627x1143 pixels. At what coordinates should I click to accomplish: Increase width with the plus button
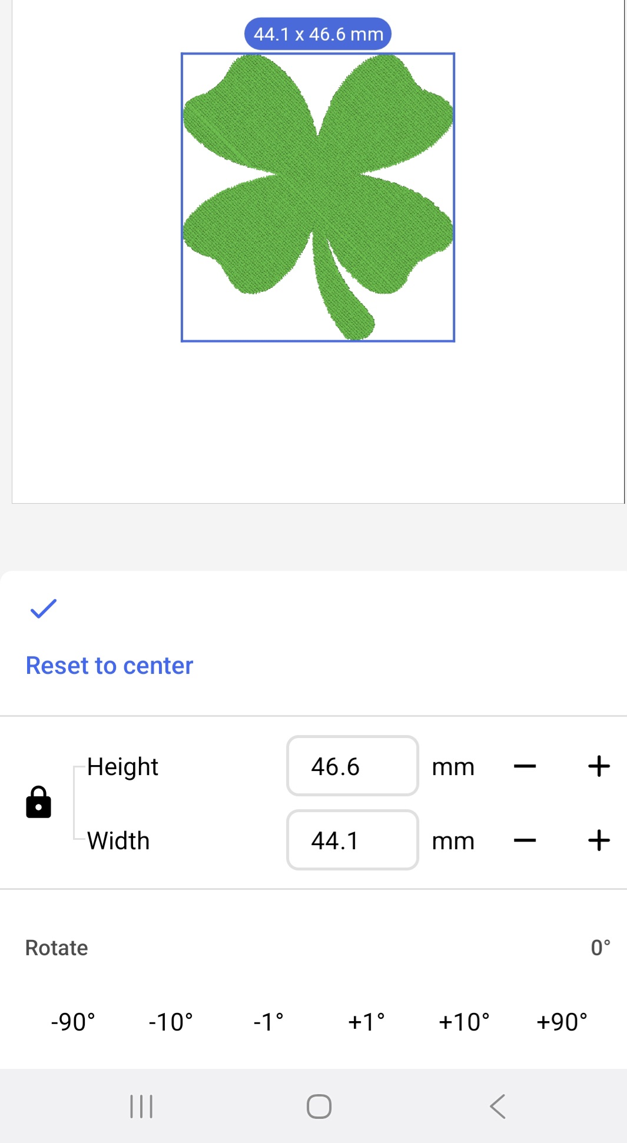599,840
